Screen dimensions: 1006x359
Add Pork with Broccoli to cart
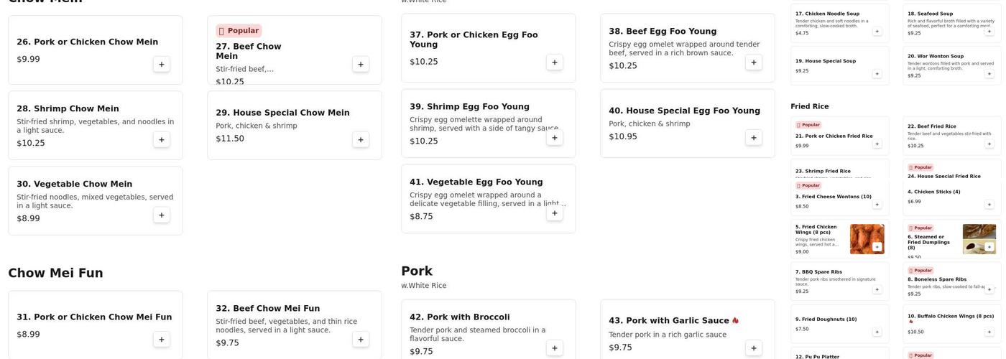[554, 348]
